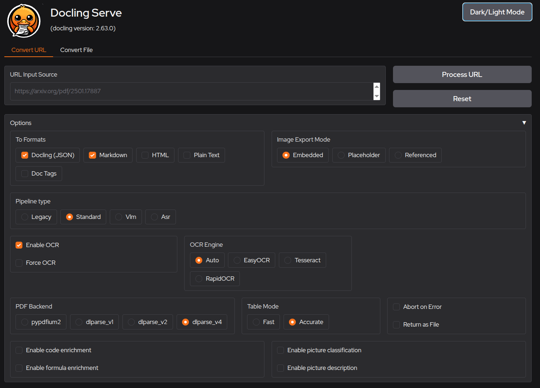
Task: Choose Placeholder image export mode
Action: click(x=341, y=155)
